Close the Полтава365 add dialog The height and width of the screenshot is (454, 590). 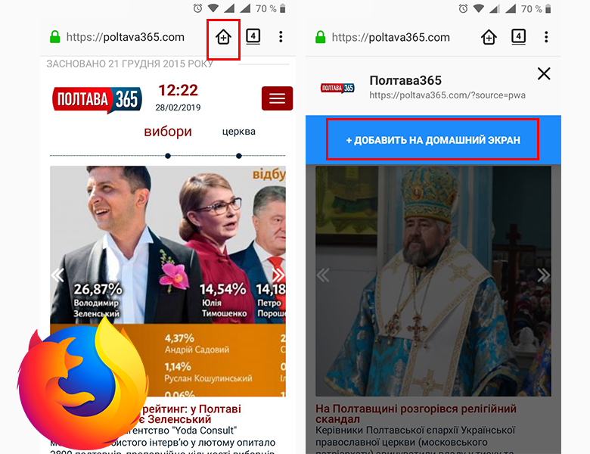tap(544, 74)
